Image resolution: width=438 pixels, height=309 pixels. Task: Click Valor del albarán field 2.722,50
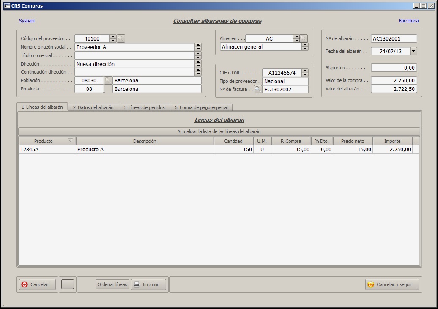(x=394, y=89)
